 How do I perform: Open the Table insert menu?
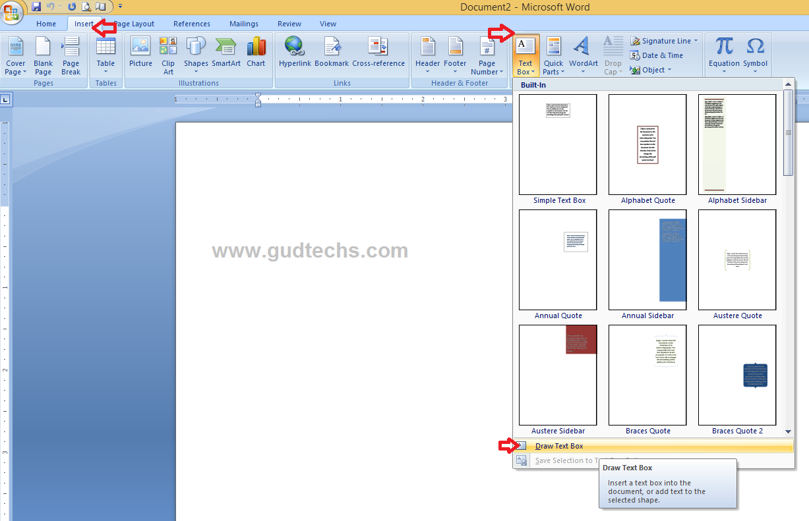[105, 56]
